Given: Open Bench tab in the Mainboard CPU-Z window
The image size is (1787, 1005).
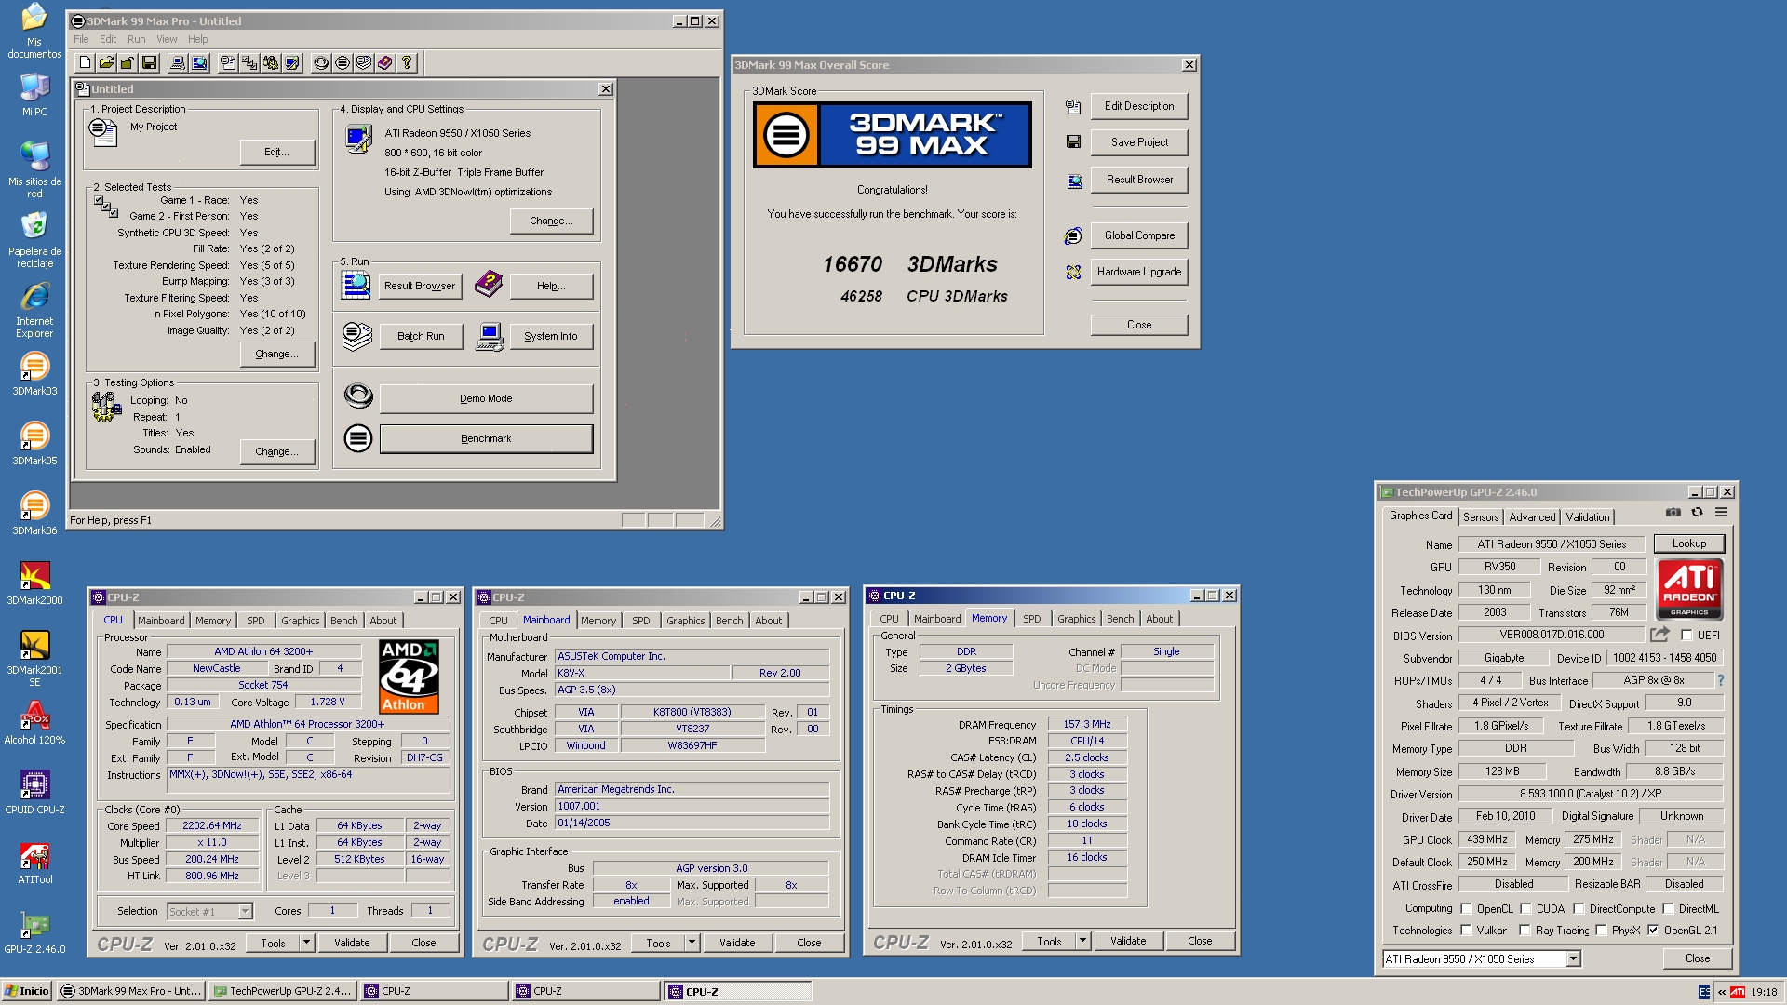Looking at the screenshot, I should click(729, 621).
